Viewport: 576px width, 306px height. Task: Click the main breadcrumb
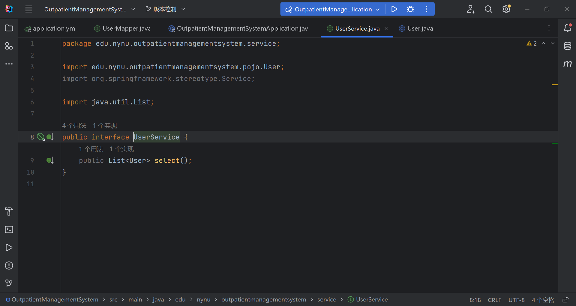click(135, 300)
